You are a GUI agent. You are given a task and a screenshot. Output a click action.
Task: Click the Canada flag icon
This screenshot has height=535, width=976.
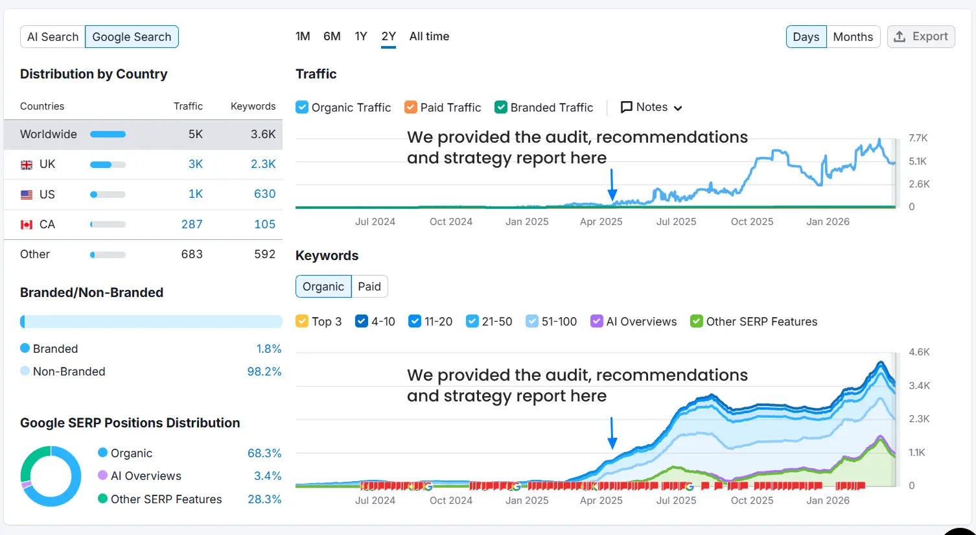(27, 224)
